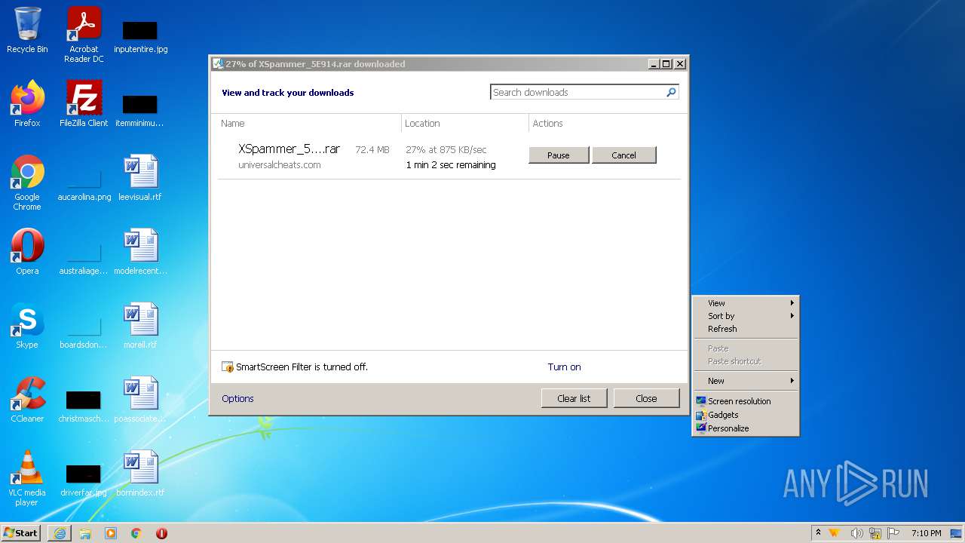Image resolution: width=965 pixels, height=543 pixels.
Task: Select bornindex.rtf document icon
Action: pos(140,474)
